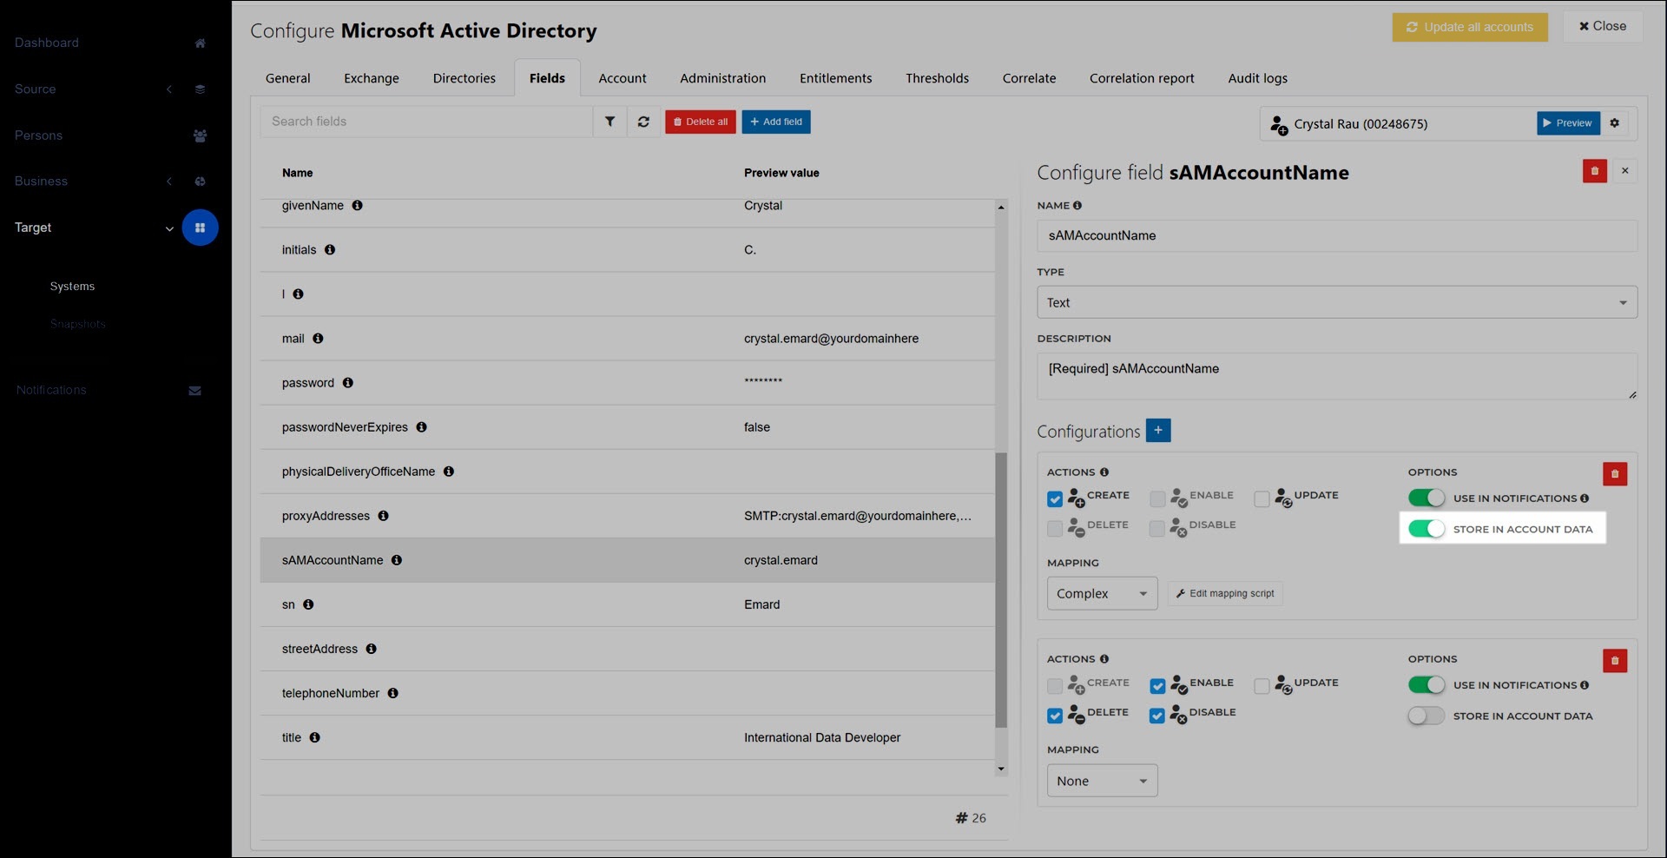Click the field list scroll-up arrow
Image resolution: width=1667 pixels, height=858 pixels.
pos(1000,207)
